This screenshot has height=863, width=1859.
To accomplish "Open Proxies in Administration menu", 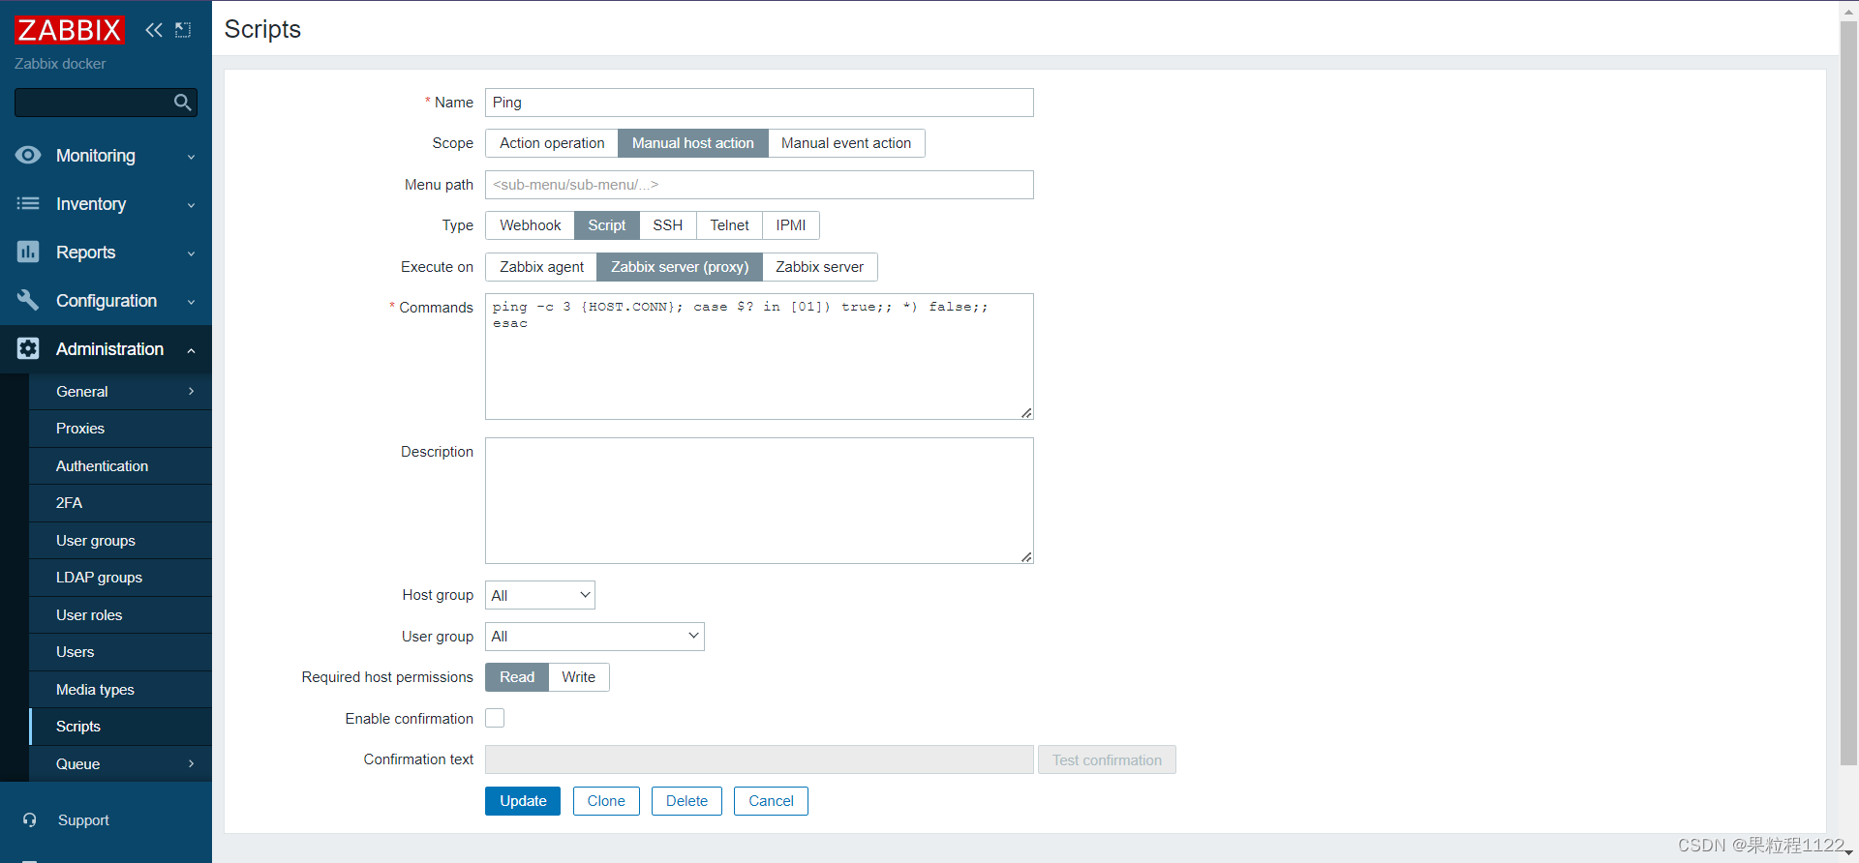I will pyautogui.click(x=120, y=429).
